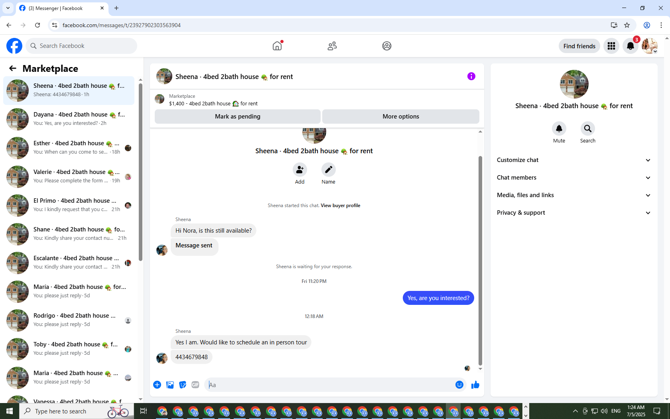
Task: Open Rodrigo's conversation in the chat list
Action: pyautogui.click(x=69, y=320)
